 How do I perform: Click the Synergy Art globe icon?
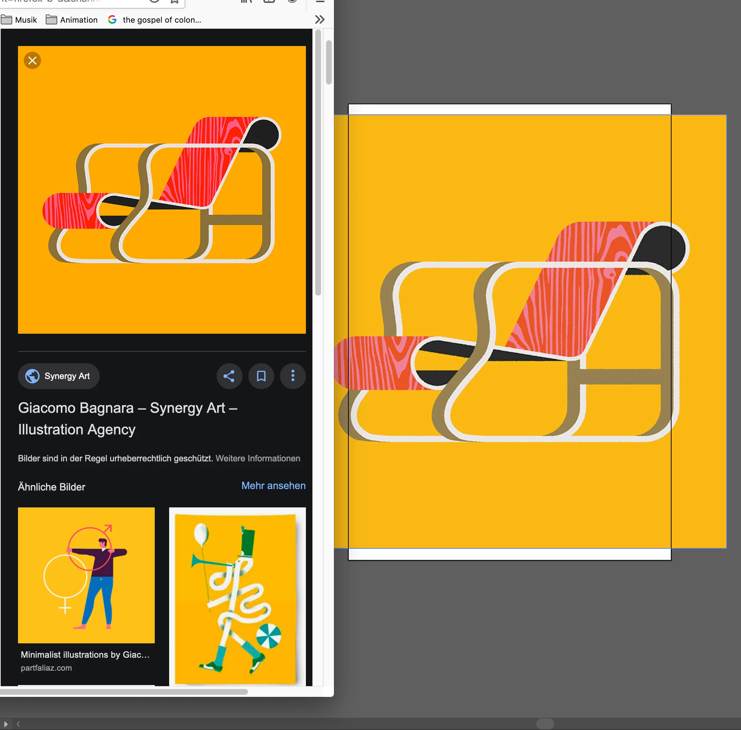[32, 376]
